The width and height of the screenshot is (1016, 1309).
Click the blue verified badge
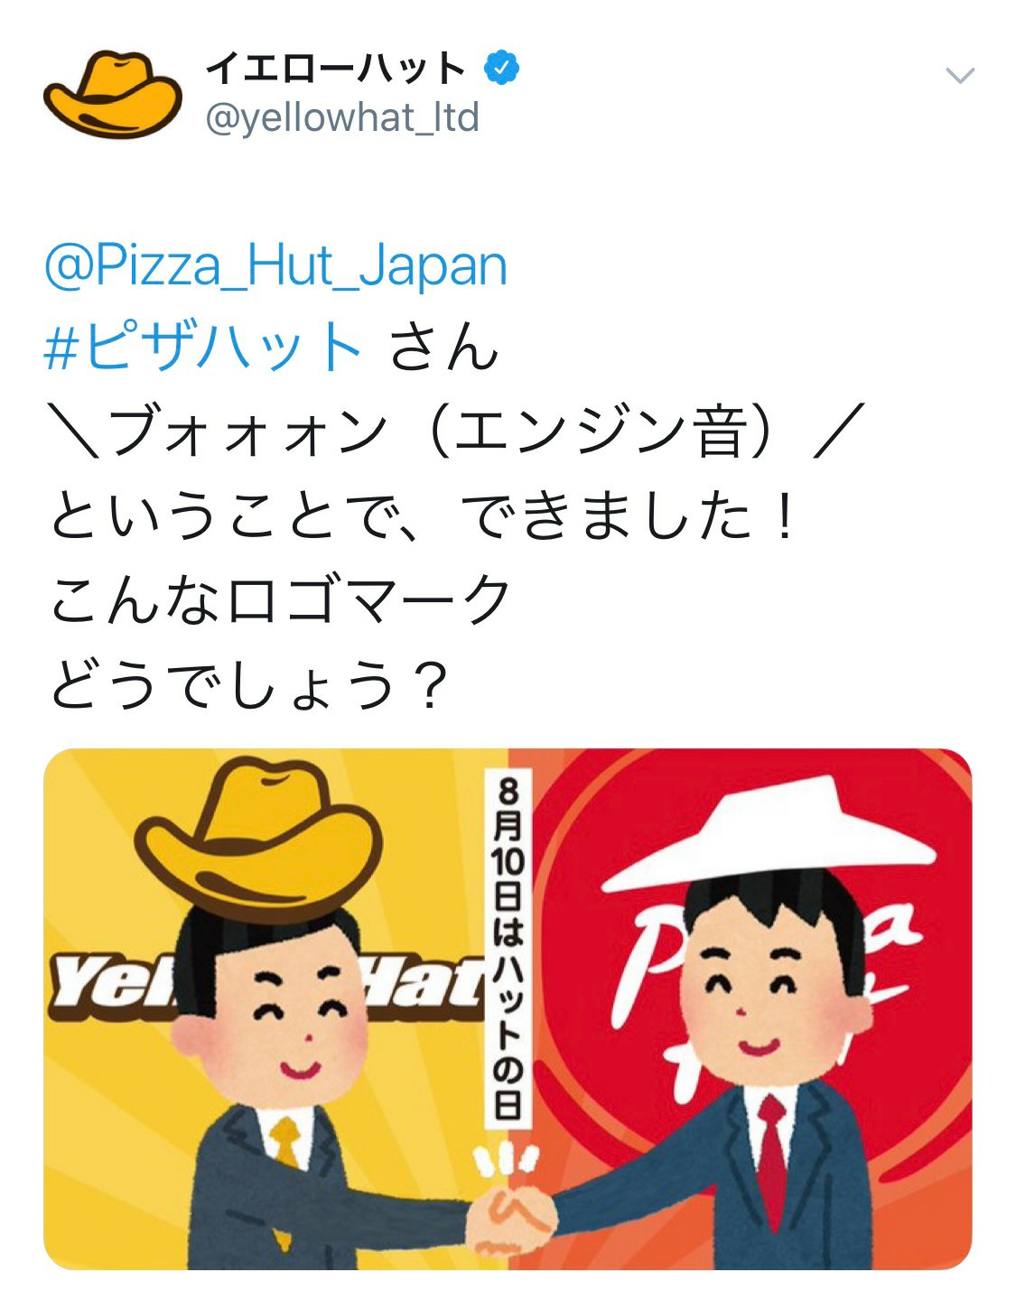click(x=502, y=68)
